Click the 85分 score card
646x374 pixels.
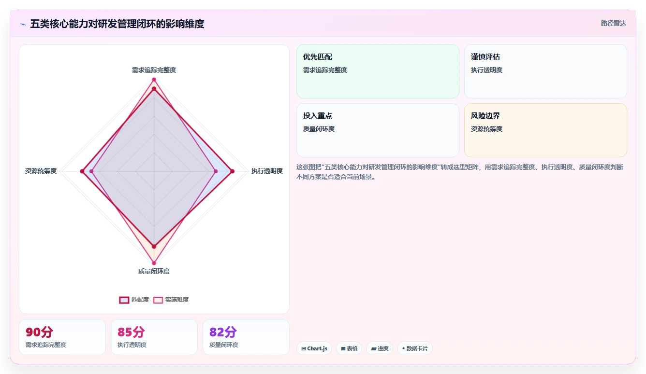click(154, 337)
